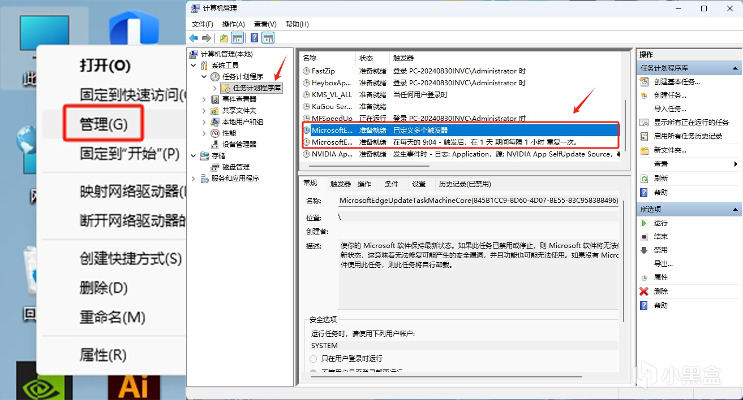
Task: Click 帮助 below 刷新 in actions pane
Action: click(660, 192)
